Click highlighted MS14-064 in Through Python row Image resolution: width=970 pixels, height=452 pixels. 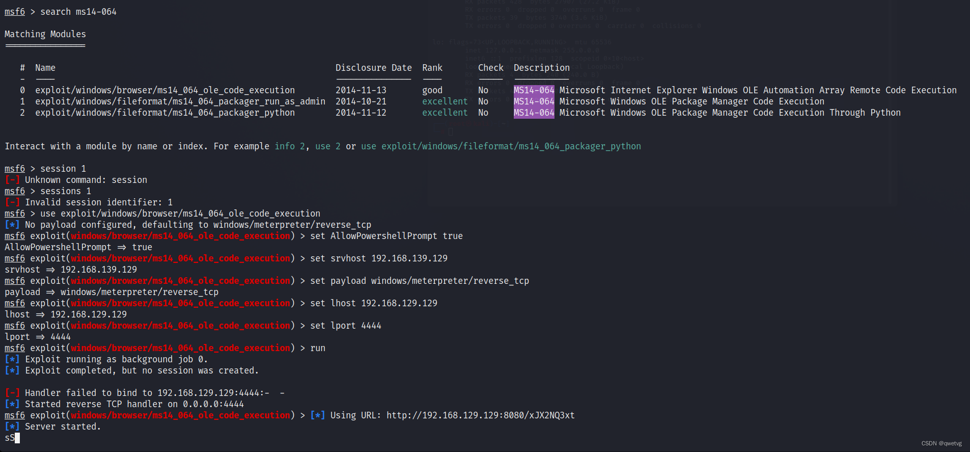click(534, 113)
